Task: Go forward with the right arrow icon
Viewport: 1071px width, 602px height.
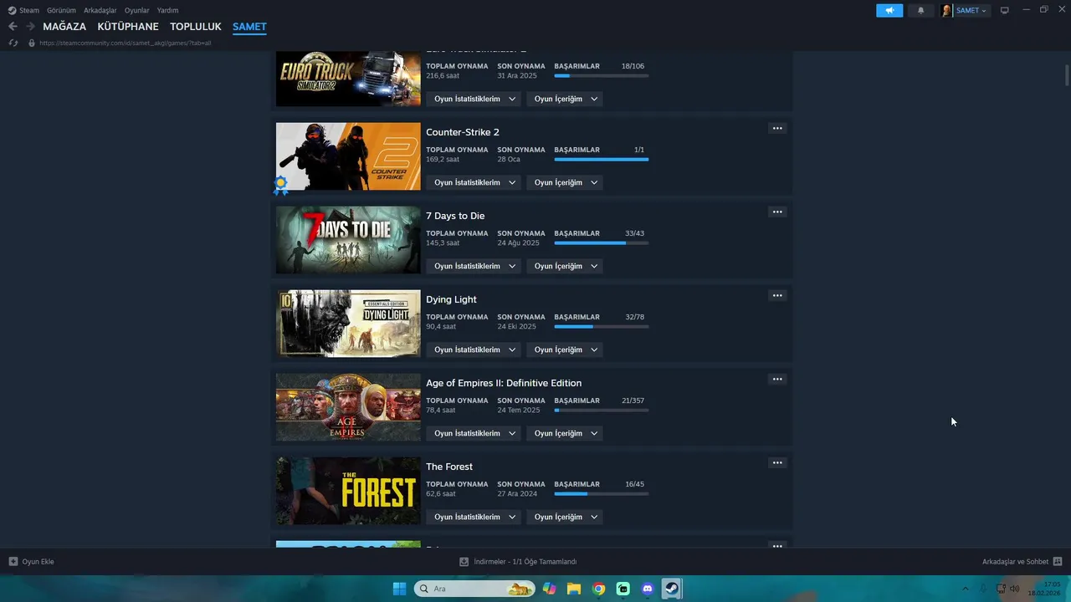Action: (x=30, y=27)
